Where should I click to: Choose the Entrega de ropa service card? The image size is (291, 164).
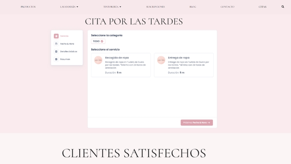coord(184,65)
